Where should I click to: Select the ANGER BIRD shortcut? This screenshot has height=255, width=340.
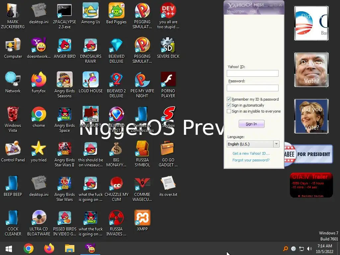point(65,48)
